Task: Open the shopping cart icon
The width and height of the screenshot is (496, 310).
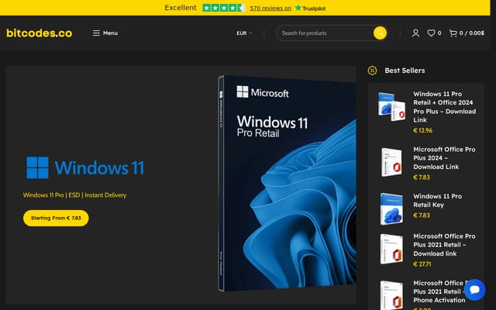Action: click(x=453, y=33)
